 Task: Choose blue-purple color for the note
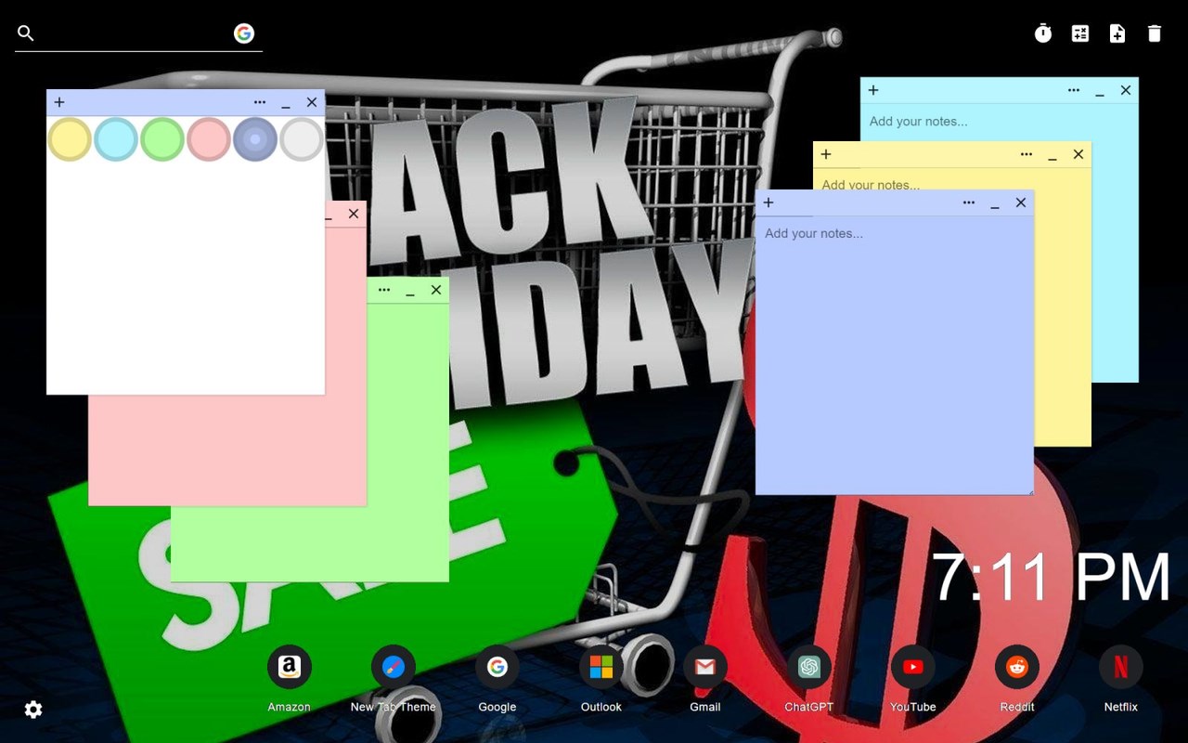coord(255,139)
